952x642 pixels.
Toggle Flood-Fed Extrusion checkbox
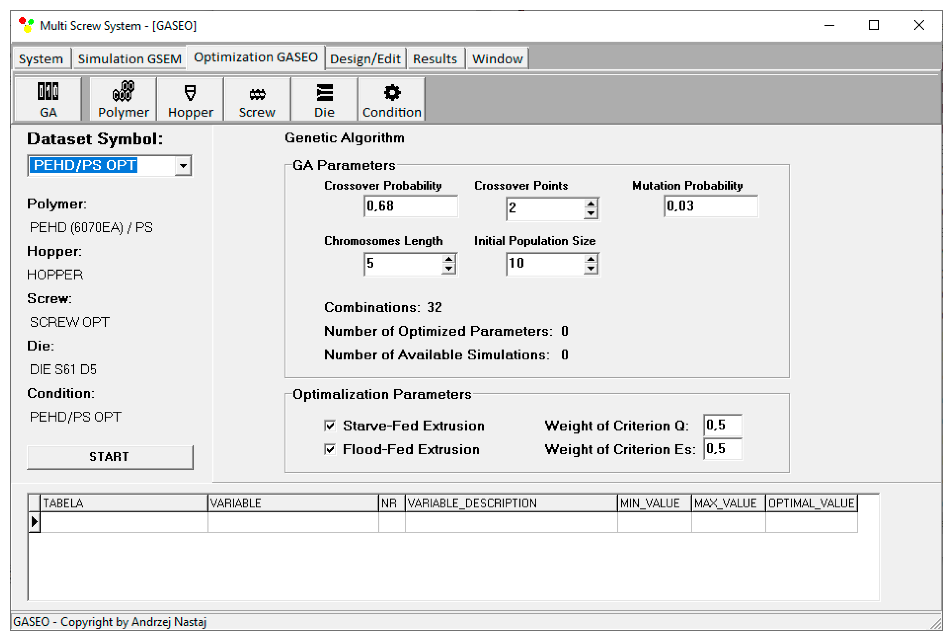pyautogui.click(x=330, y=450)
